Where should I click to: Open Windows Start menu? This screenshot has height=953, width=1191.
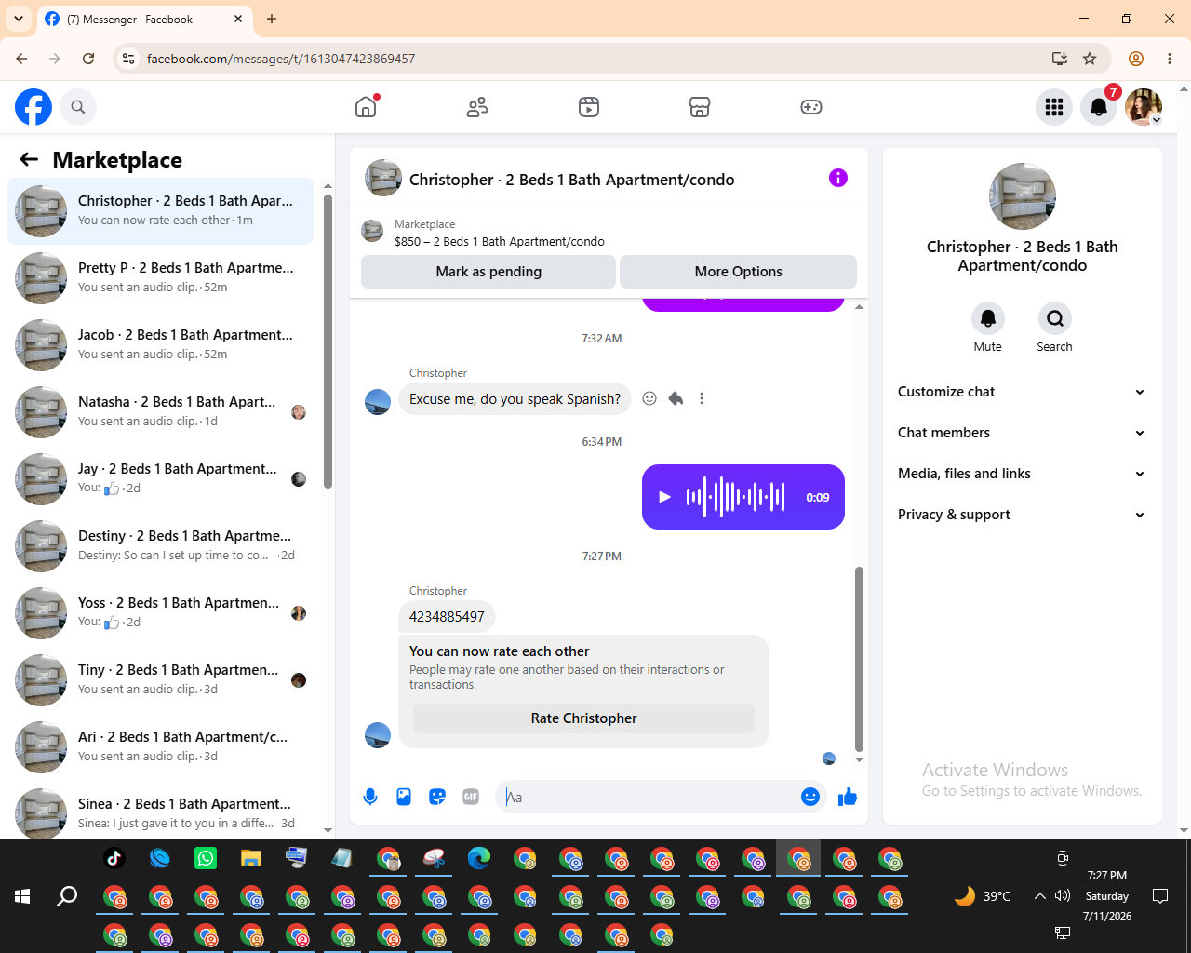tap(22, 896)
